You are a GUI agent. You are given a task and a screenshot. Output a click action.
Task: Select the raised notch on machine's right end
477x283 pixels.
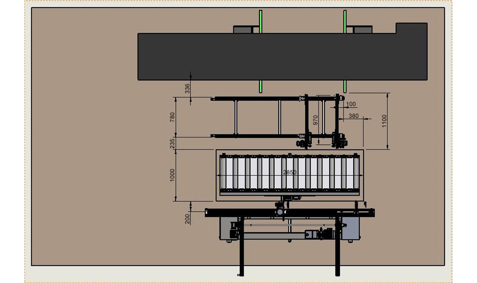[411, 28]
